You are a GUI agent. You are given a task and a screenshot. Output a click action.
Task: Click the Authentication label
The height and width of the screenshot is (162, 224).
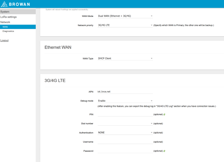click(86, 133)
